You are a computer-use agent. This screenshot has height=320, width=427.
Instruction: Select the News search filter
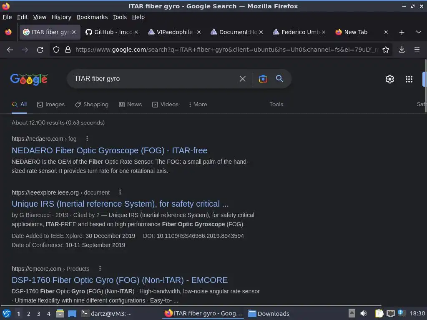click(x=130, y=105)
